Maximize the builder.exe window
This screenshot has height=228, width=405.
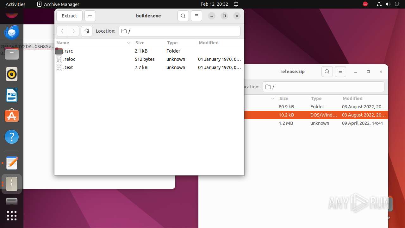[x=224, y=16]
